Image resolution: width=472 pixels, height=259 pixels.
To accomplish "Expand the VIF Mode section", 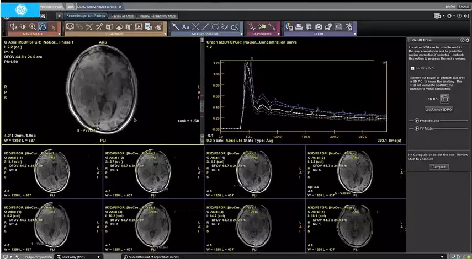I will pos(417,128).
